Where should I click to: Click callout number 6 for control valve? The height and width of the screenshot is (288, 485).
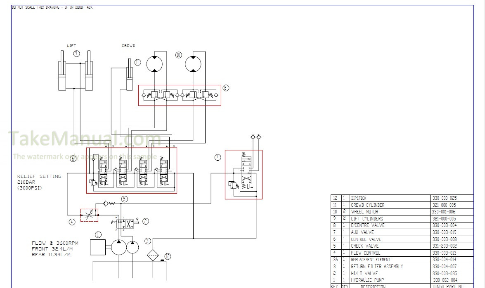pos(73,158)
